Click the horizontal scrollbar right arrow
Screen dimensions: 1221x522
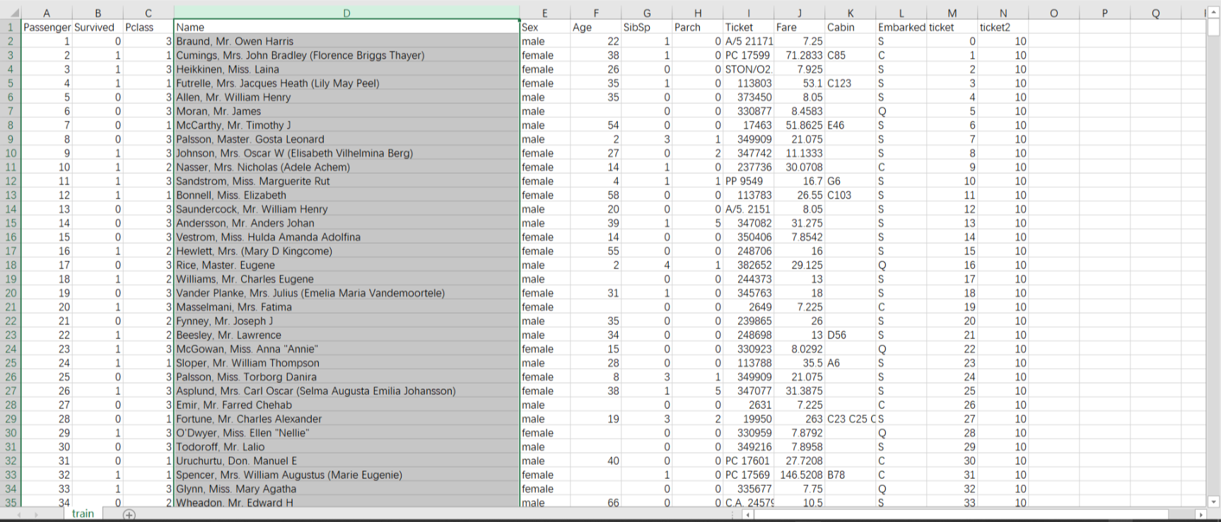[1200, 515]
